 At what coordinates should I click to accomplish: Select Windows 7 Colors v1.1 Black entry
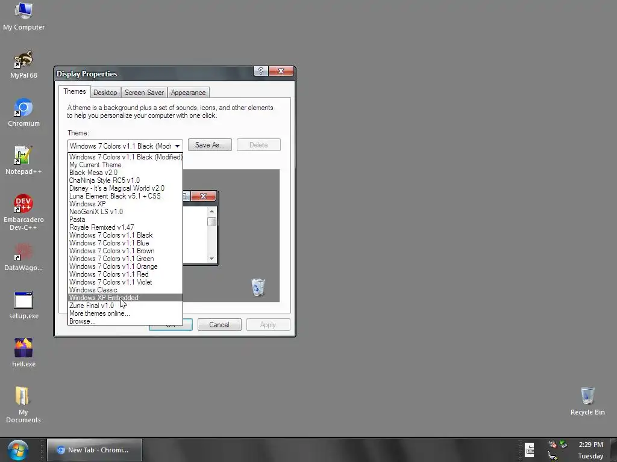[x=125, y=235]
